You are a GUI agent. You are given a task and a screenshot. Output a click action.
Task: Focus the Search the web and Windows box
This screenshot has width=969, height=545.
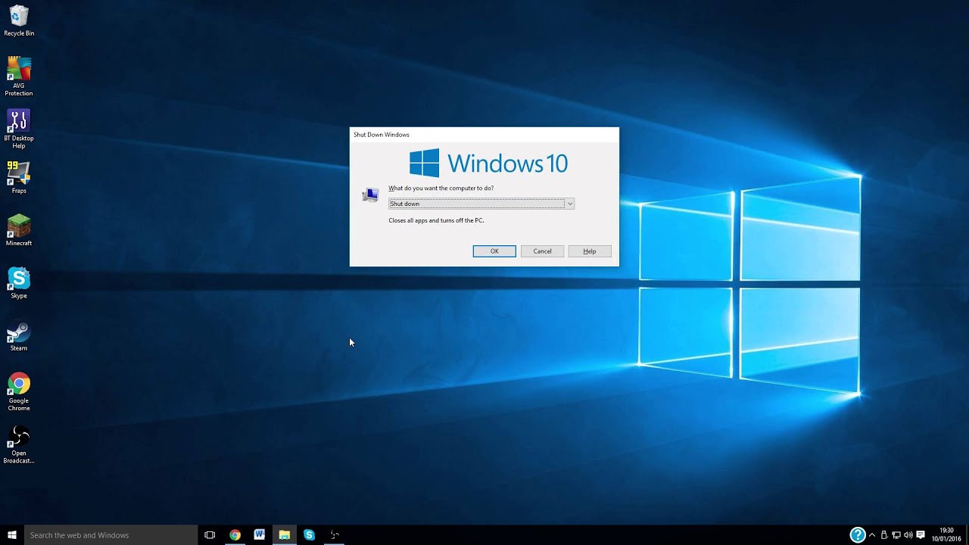[111, 535]
